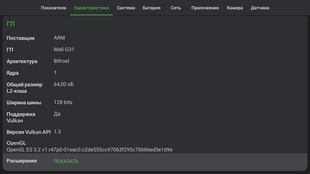Click the 128 bits bus width value
Viewport: 310px width, 174px height.
63,102
